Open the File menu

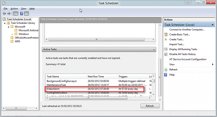(x=5, y=9)
